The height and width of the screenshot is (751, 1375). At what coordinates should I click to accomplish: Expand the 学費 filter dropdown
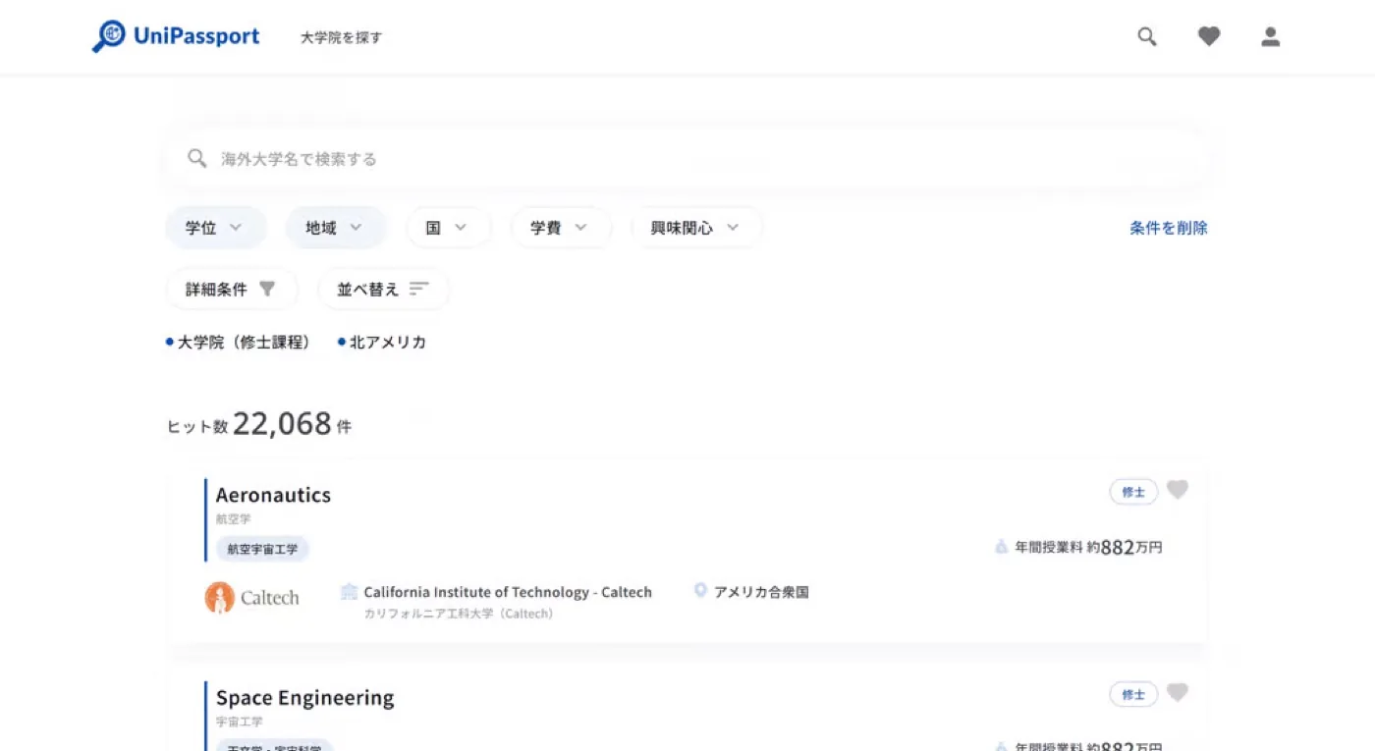click(x=561, y=228)
